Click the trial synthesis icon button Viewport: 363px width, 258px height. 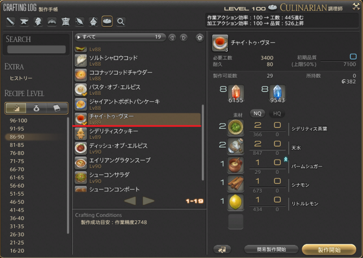(x=222, y=249)
